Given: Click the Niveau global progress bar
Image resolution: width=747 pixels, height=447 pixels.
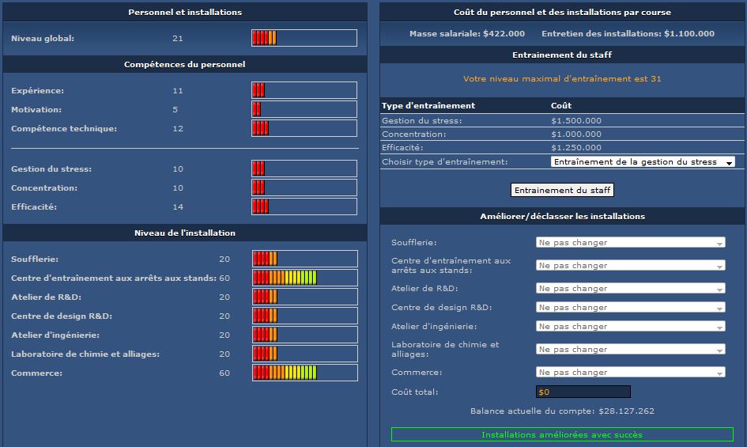Looking at the screenshot, I should pos(304,38).
